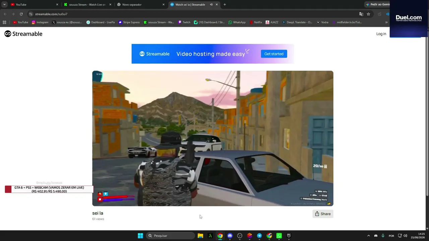Viewport: 429px width, 241px height.
Task: Go back to the previous page
Action: click(x=5, y=14)
